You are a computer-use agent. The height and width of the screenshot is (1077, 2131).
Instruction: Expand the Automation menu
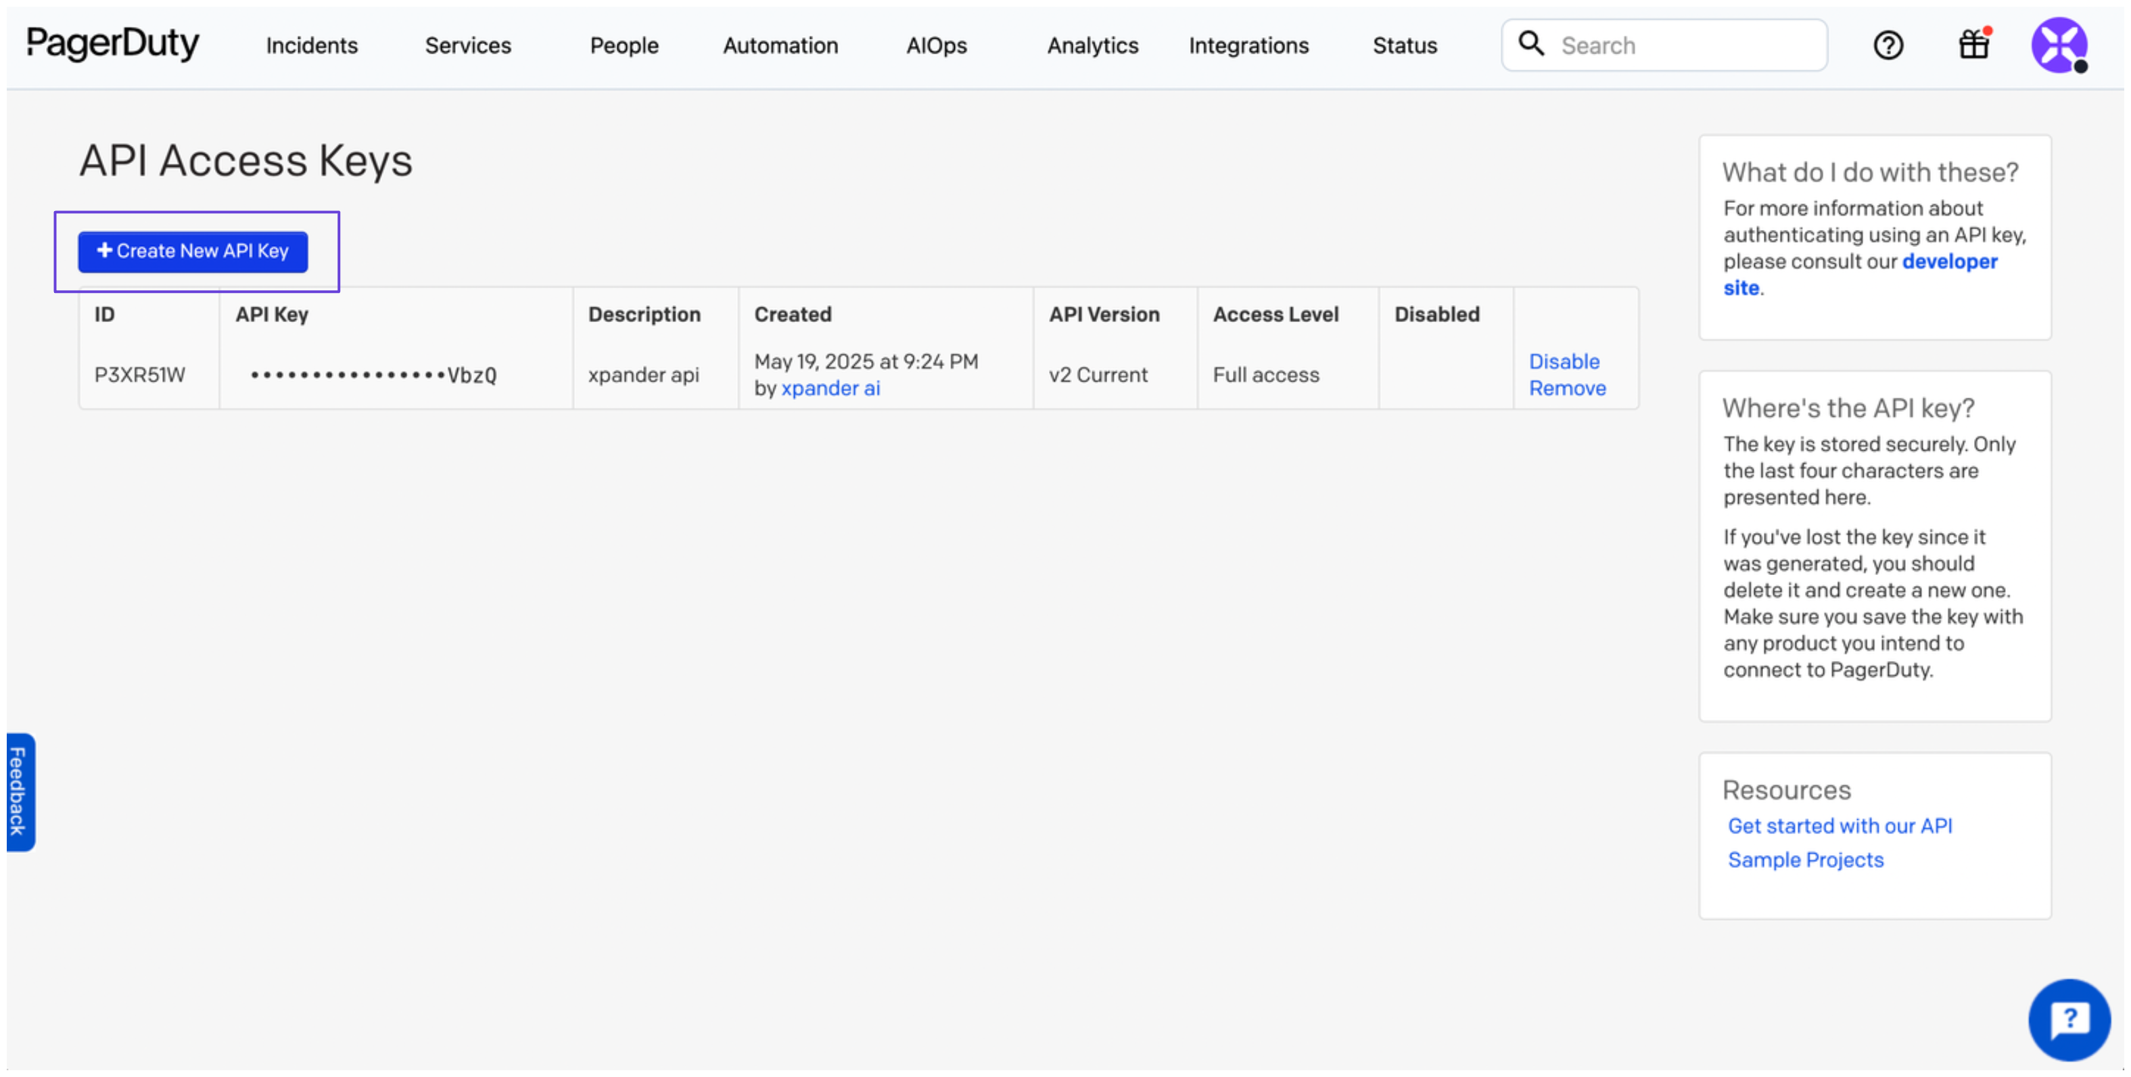pyautogui.click(x=780, y=45)
